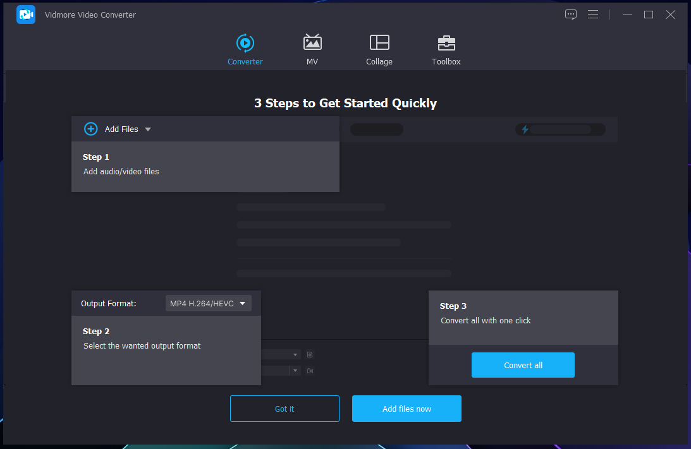Click the lightning bolt acceleration icon
This screenshot has width=691, height=449.
click(x=524, y=129)
